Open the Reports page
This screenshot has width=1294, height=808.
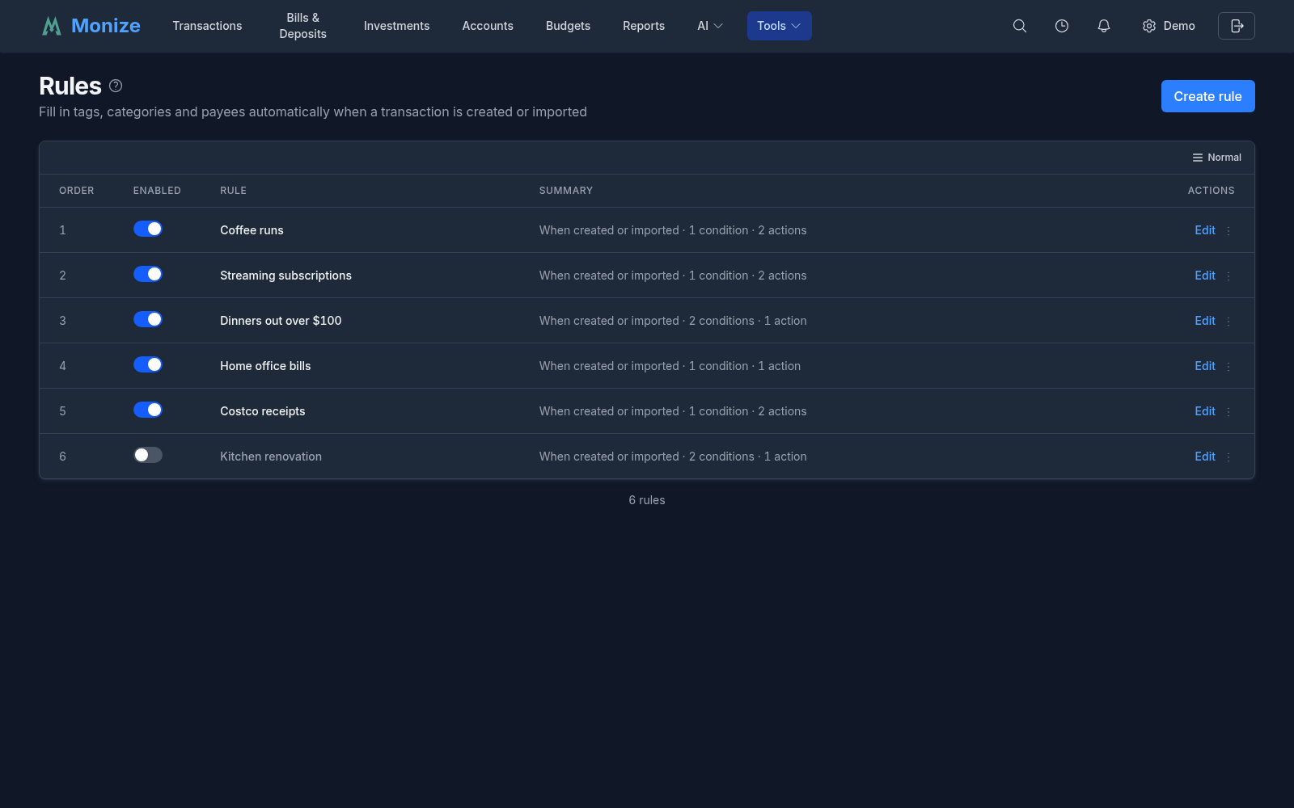[644, 26]
